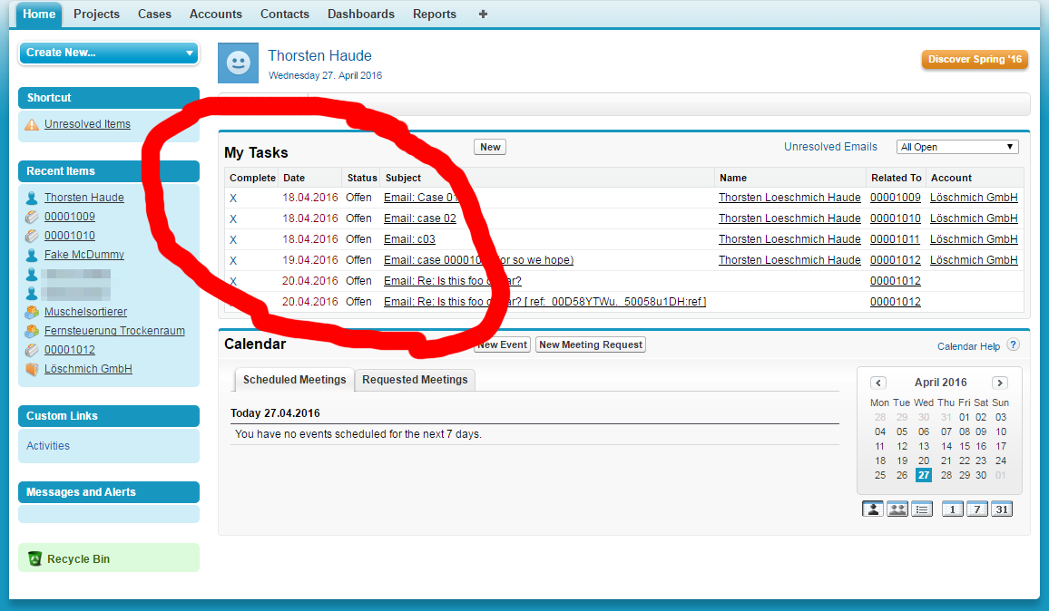Switch to Scheduled Meetings tab
The image size is (1049, 611).
pos(294,380)
